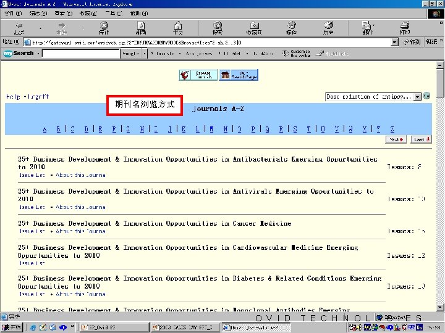Click the Logoff link
Screen dimensions: 445x333
tap(38, 97)
